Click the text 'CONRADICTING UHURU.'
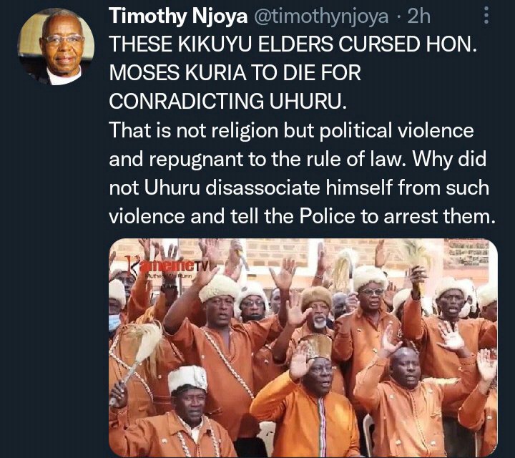515x458 pixels. pos(228,102)
